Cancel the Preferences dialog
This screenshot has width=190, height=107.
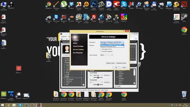point(124,67)
